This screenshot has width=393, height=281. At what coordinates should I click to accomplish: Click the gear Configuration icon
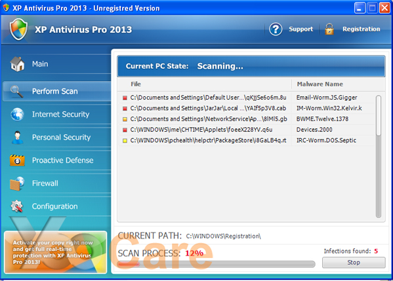(17, 206)
